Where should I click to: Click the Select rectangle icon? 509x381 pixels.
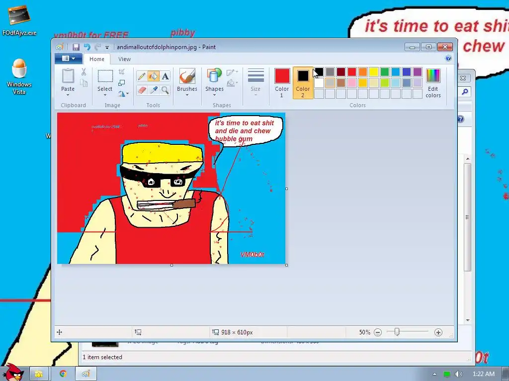pyautogui.click(x=105, y=76)
